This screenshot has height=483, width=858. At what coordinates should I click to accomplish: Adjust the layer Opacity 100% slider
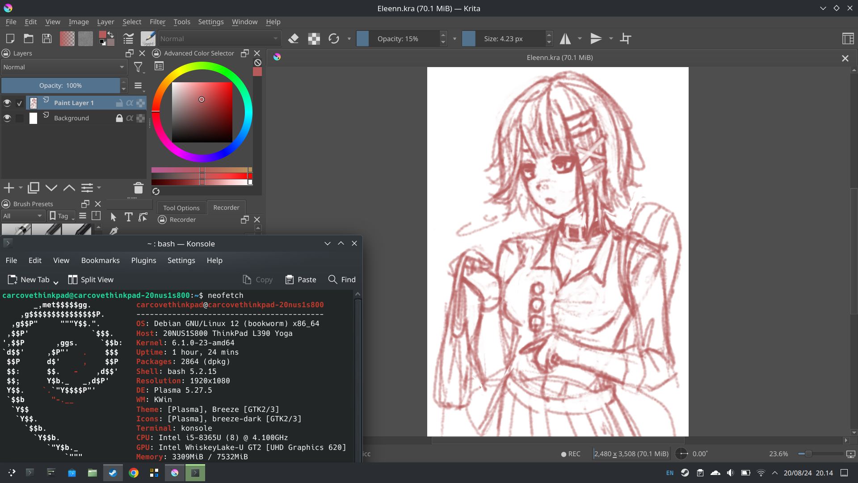(x=60, y=85)
